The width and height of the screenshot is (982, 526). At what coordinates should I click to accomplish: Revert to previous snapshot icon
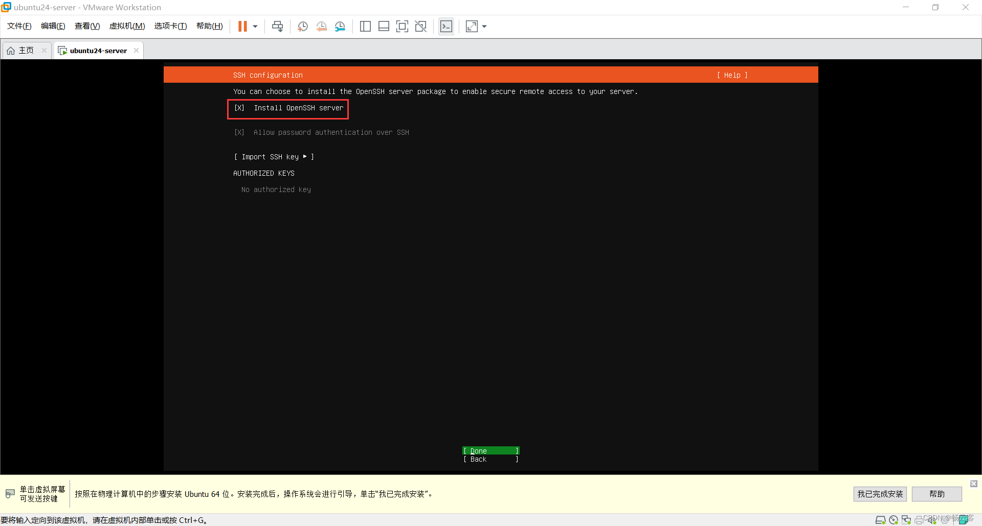click(321, 26)
